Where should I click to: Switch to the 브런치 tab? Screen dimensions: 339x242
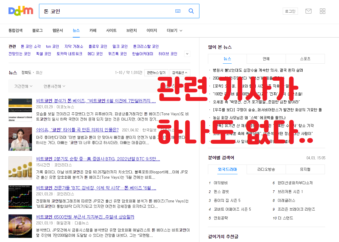click(132, 31)
